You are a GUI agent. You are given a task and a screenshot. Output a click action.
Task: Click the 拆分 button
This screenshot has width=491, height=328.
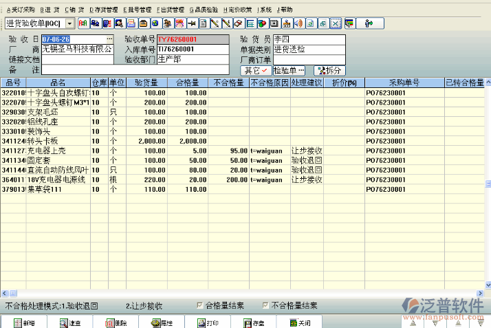click(x=329, y=70)
